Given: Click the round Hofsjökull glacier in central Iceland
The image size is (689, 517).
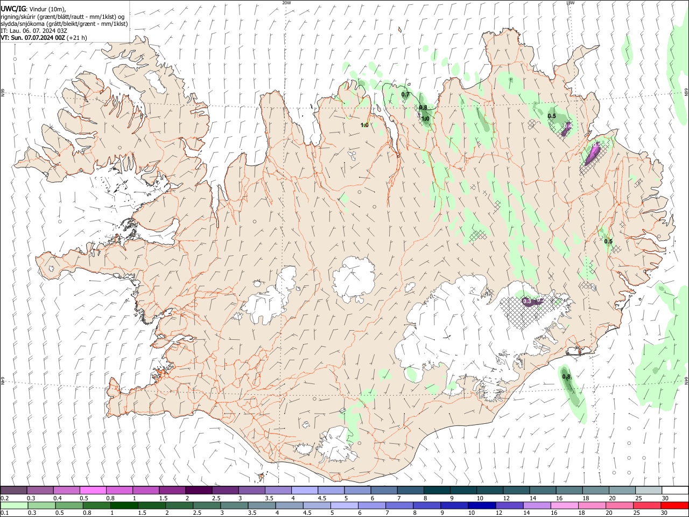Looking at the screenshot, I should pyautogui.click(x=354, y=280).
